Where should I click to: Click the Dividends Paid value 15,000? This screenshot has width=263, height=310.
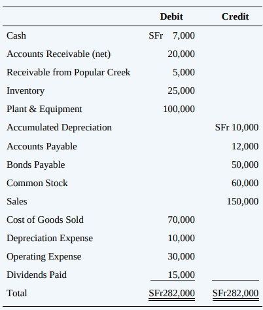pyautogui.click(x=181, y=275)
